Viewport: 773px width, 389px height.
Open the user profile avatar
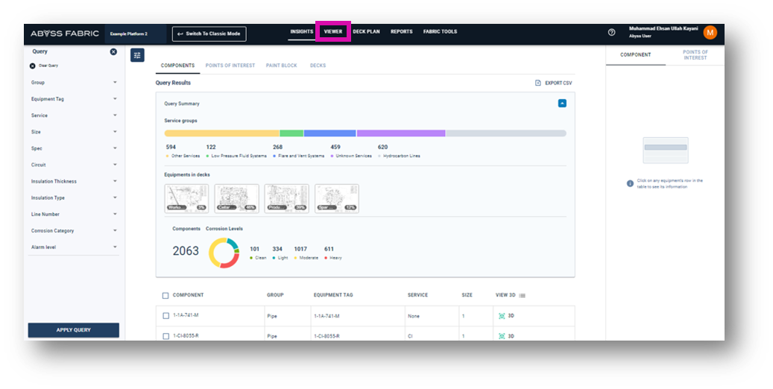pyautogui.click(x=710, y=32)
